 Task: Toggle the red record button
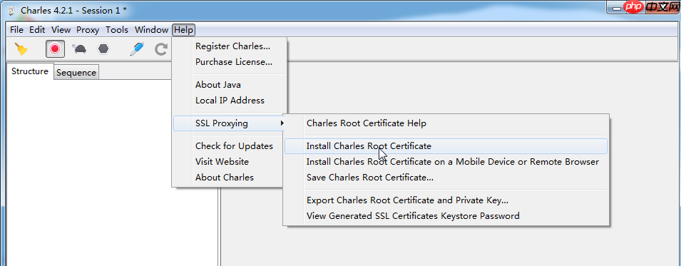coord(55,48)
